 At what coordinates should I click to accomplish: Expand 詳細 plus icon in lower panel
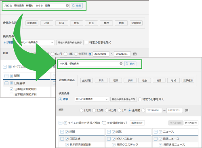[x=60, y=99]
